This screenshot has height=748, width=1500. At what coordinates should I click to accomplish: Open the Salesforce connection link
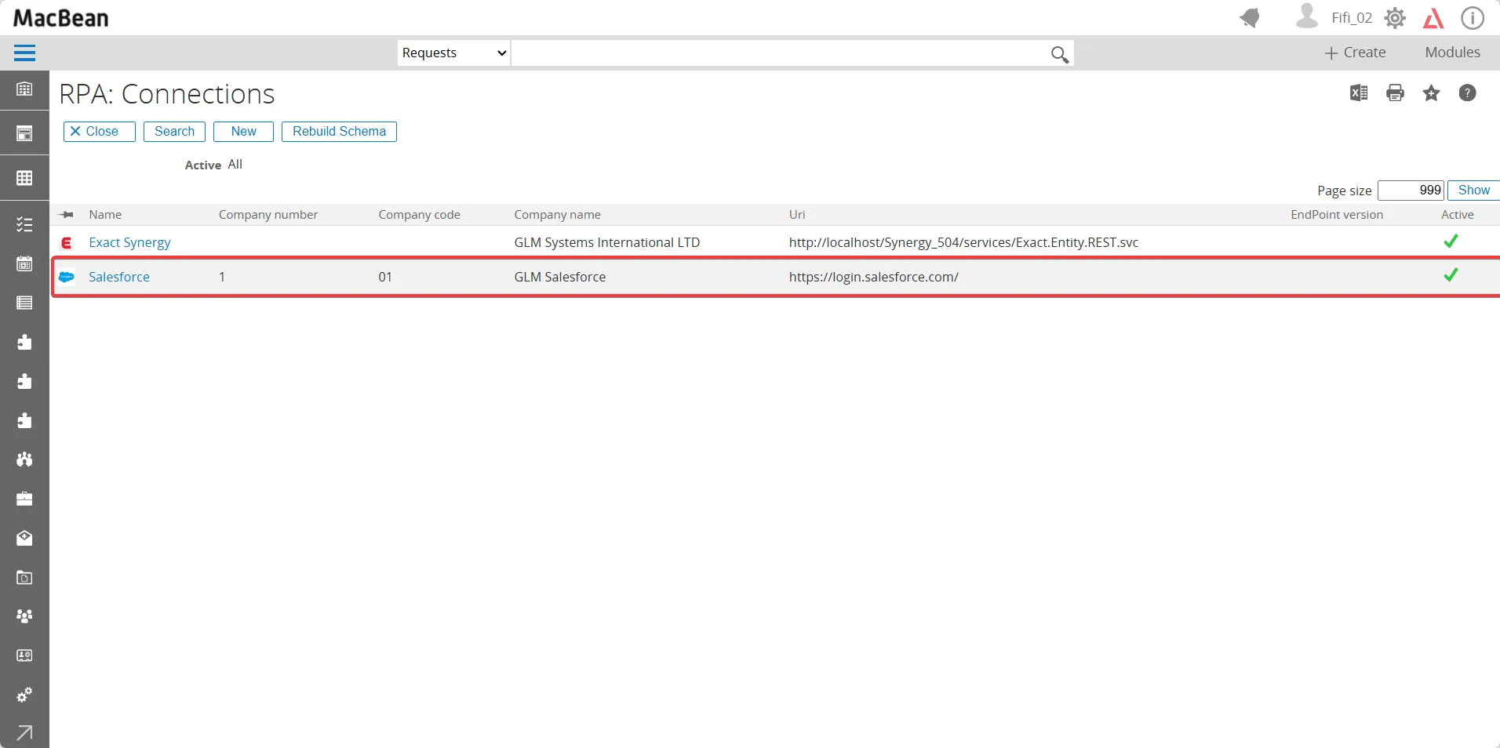[119, 277]
